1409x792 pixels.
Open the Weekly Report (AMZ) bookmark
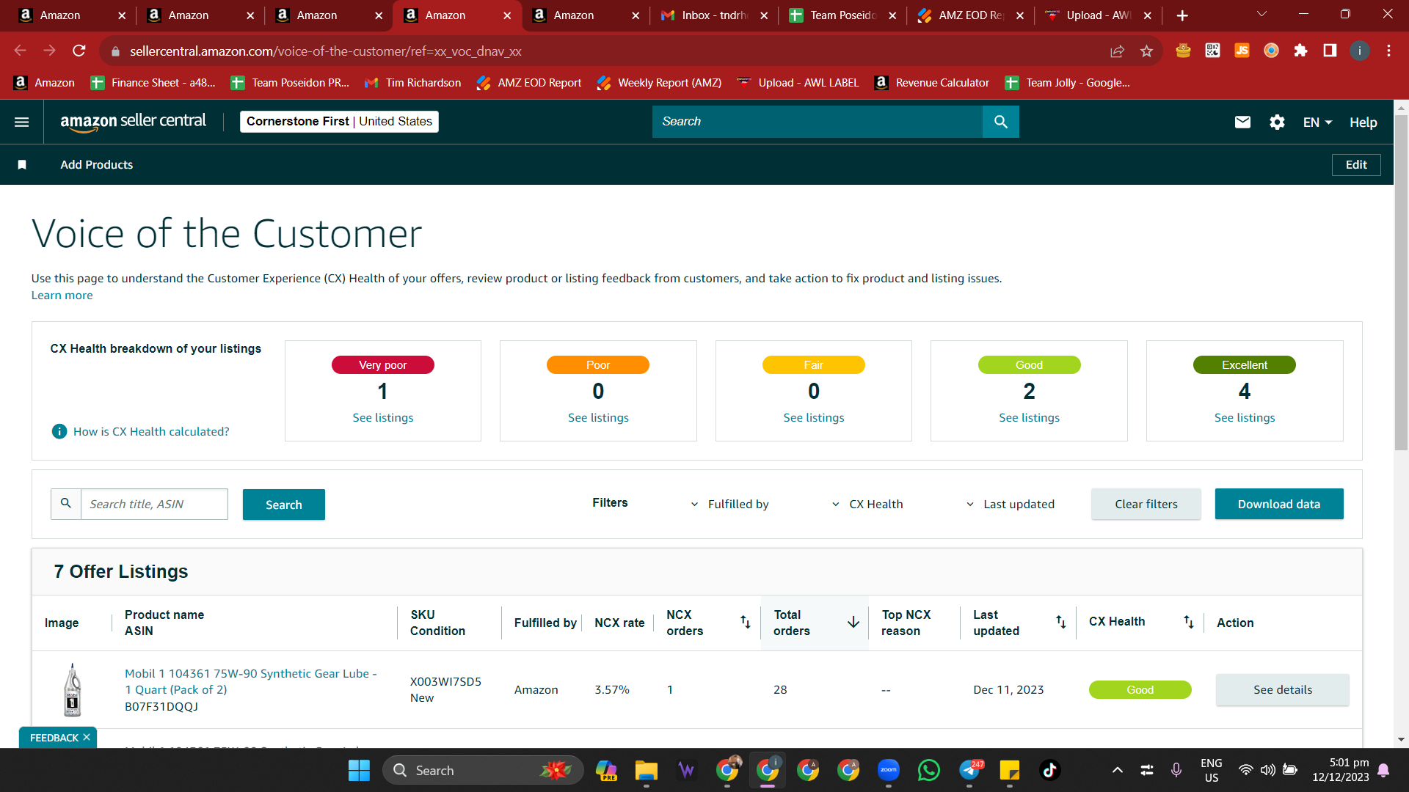659,83
